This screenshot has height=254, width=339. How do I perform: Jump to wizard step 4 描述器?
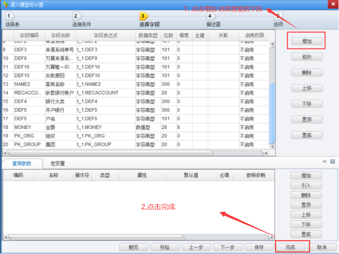click(213, 20)
